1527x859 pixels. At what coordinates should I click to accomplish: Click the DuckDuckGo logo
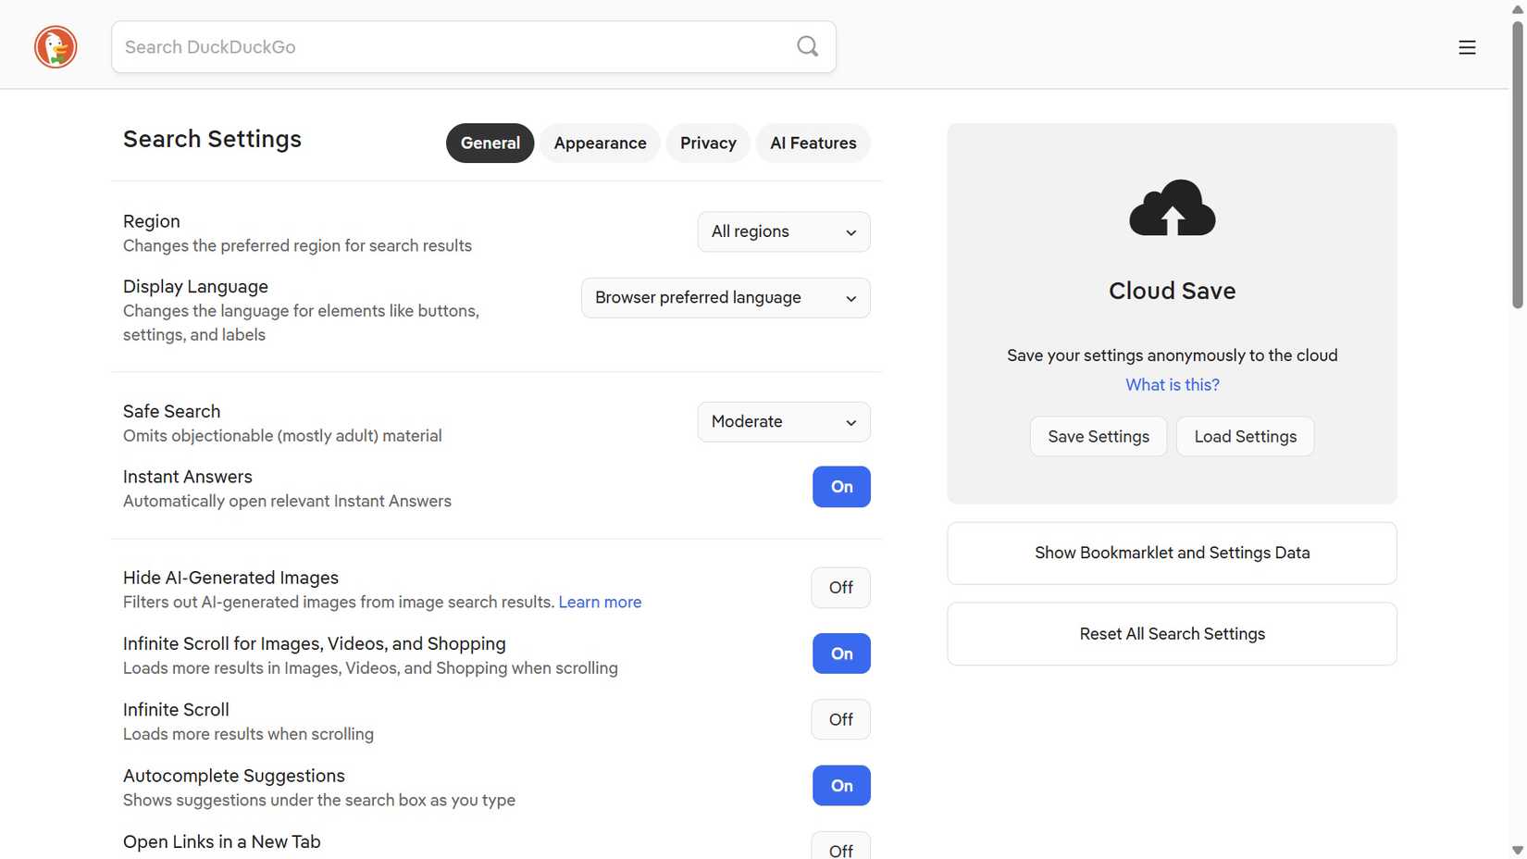(55, 46)
